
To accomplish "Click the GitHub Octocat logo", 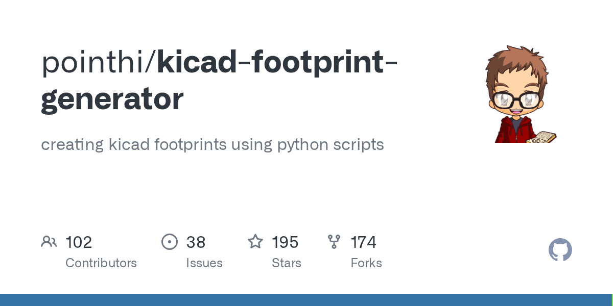I will 560,250.
